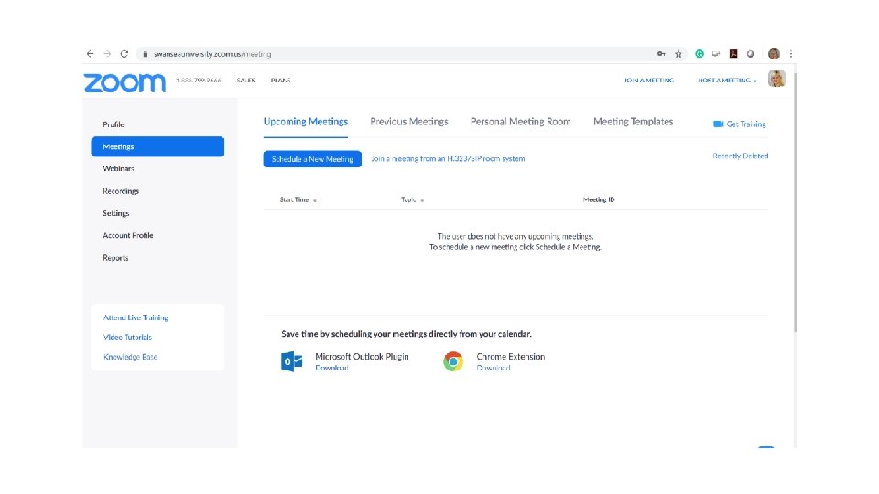Open Join a Meeting link

tap(649, 81)
